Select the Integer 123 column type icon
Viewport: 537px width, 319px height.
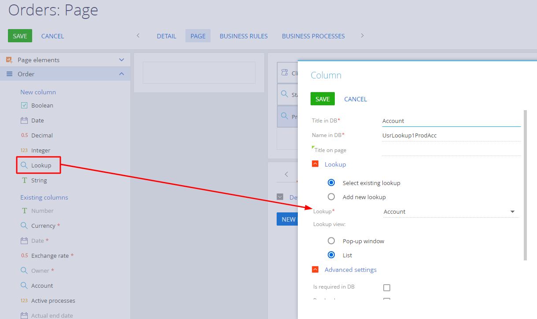24,150
